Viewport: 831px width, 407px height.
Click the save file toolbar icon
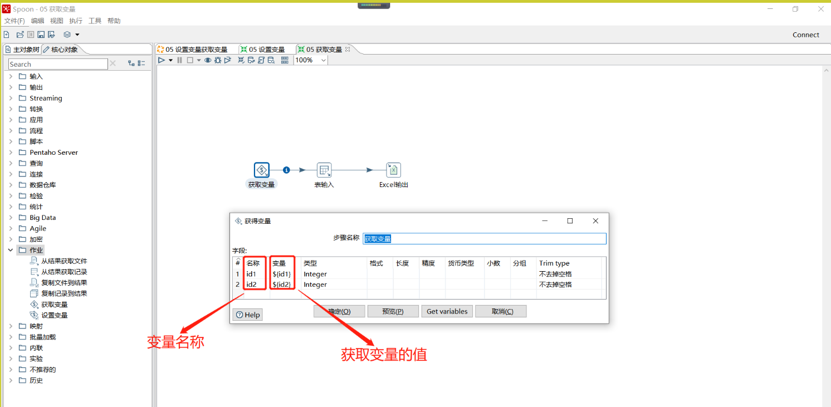click(x=41, y=35)
